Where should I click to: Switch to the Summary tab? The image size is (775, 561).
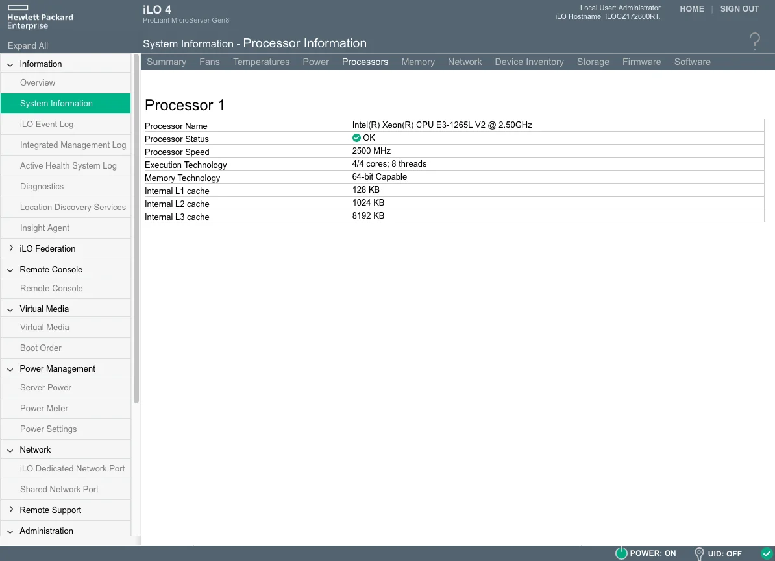tap(167, 62)
